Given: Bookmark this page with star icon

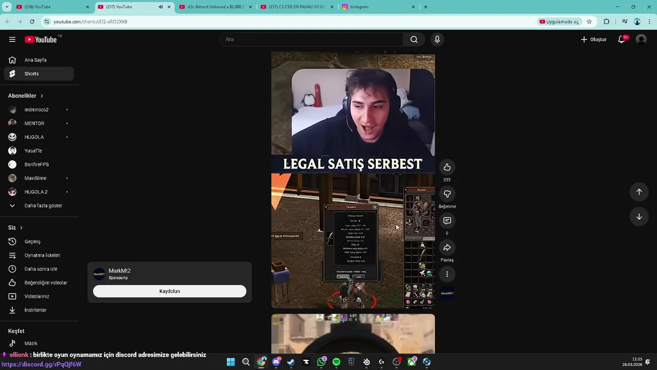Looking at the screenshot, I should [x=589, y=22].
